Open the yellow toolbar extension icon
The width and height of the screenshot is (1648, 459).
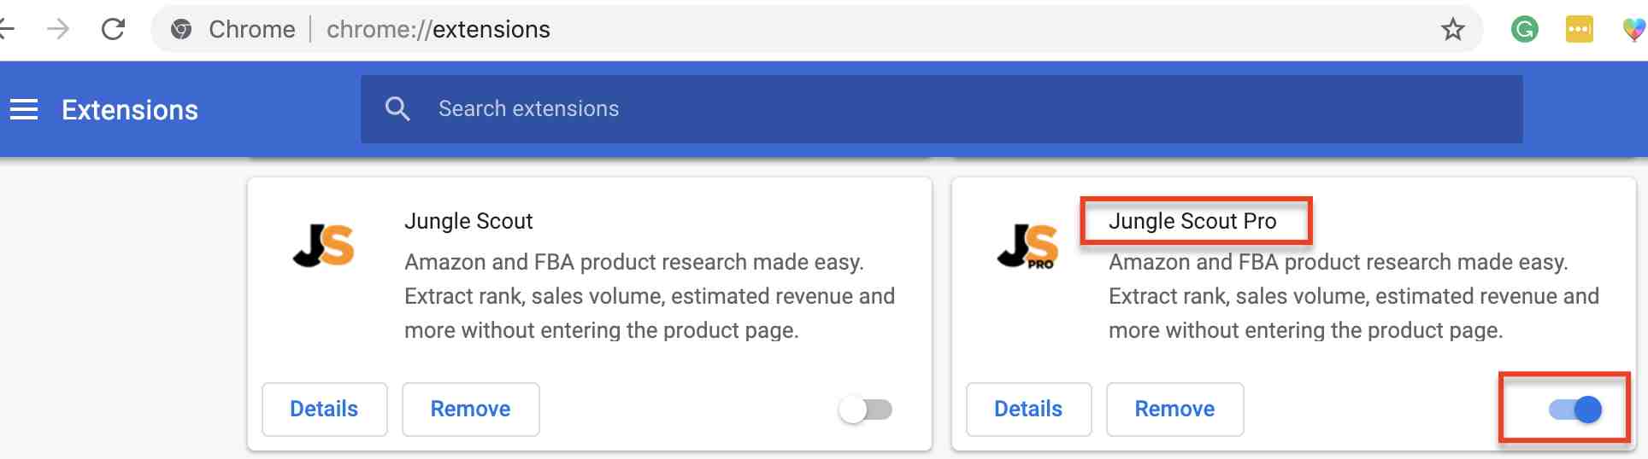click(x=1579, y=30)
